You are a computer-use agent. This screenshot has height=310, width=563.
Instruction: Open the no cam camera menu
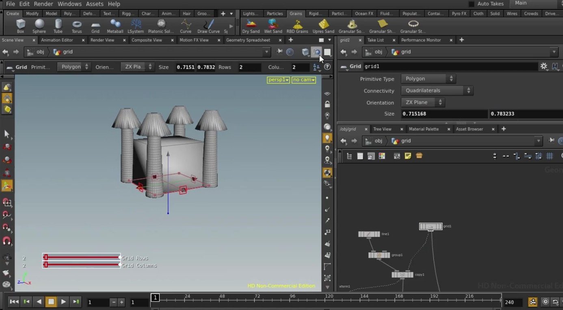304,80
